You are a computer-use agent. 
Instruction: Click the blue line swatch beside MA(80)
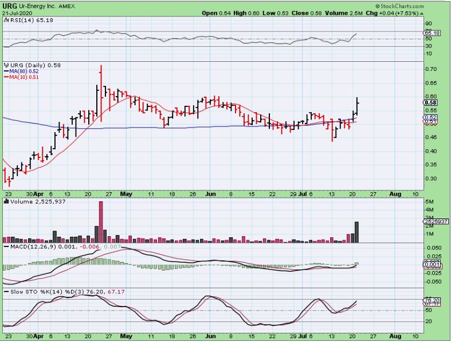point(6,71)
